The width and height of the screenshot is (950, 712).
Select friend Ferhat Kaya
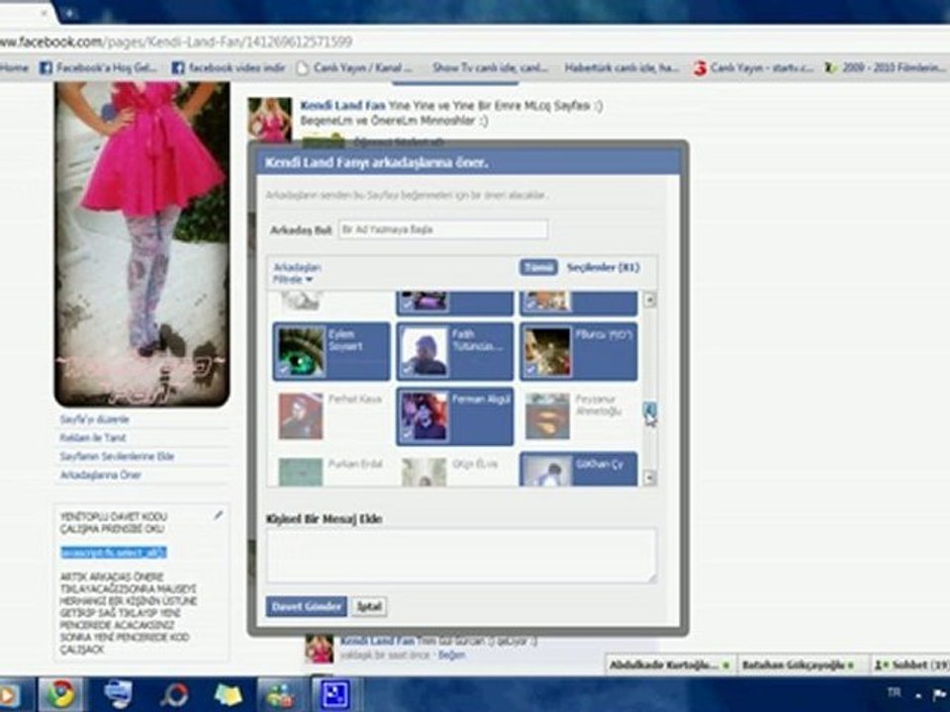(x=332, y=416)
